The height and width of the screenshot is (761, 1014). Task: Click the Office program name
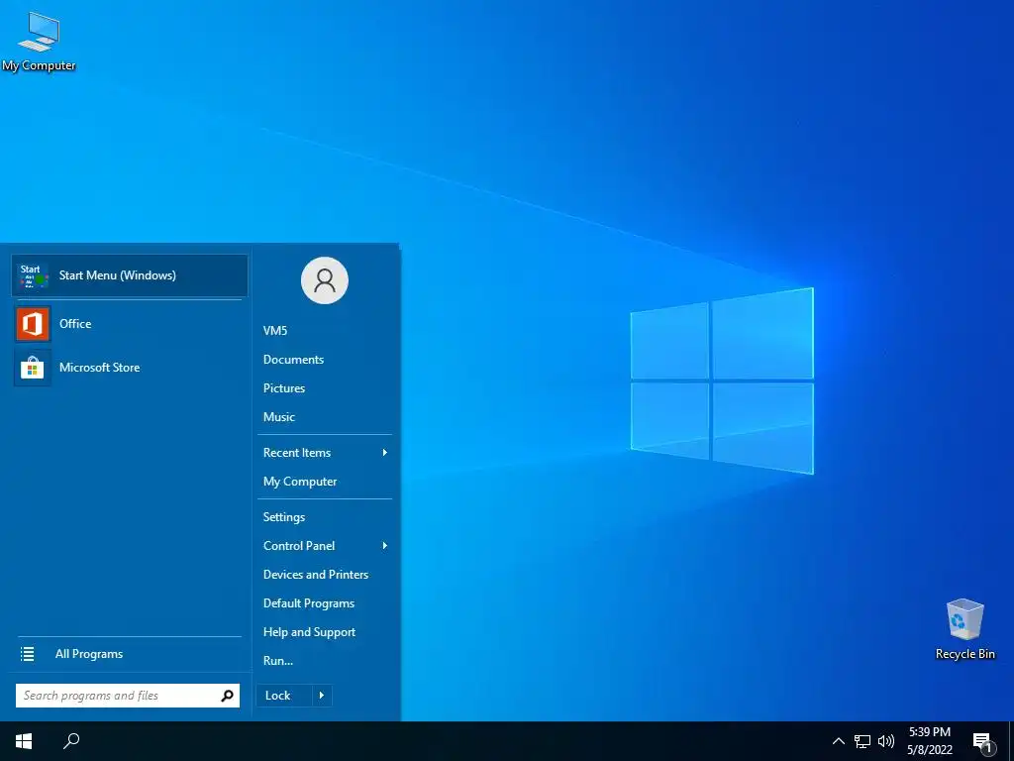[x=75, y=324]
